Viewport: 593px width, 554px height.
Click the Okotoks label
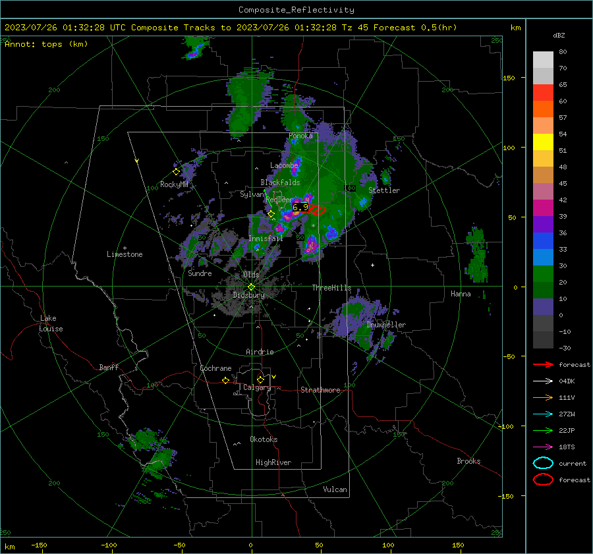[264, 439]
